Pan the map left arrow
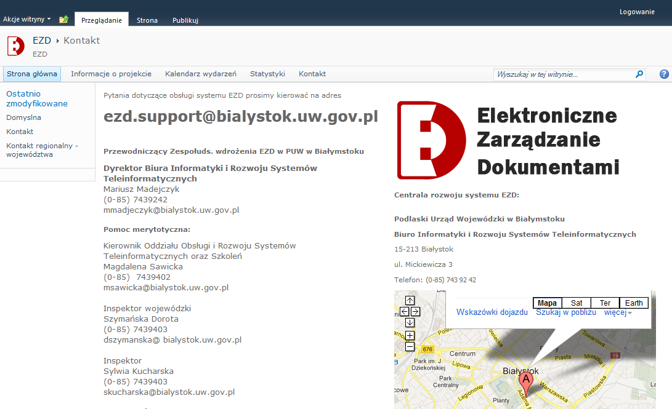 404,311
